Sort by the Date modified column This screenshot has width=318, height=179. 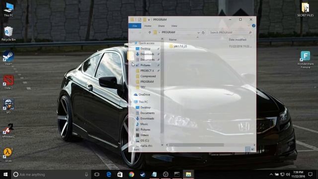(238, 40)
